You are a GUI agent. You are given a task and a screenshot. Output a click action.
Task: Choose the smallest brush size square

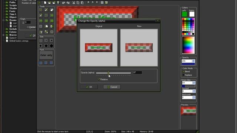[x=41, y=40]
